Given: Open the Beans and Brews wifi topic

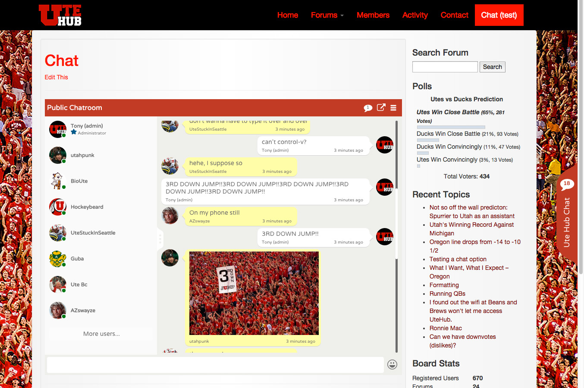Looking at the screenshot, I should (473, 311).
